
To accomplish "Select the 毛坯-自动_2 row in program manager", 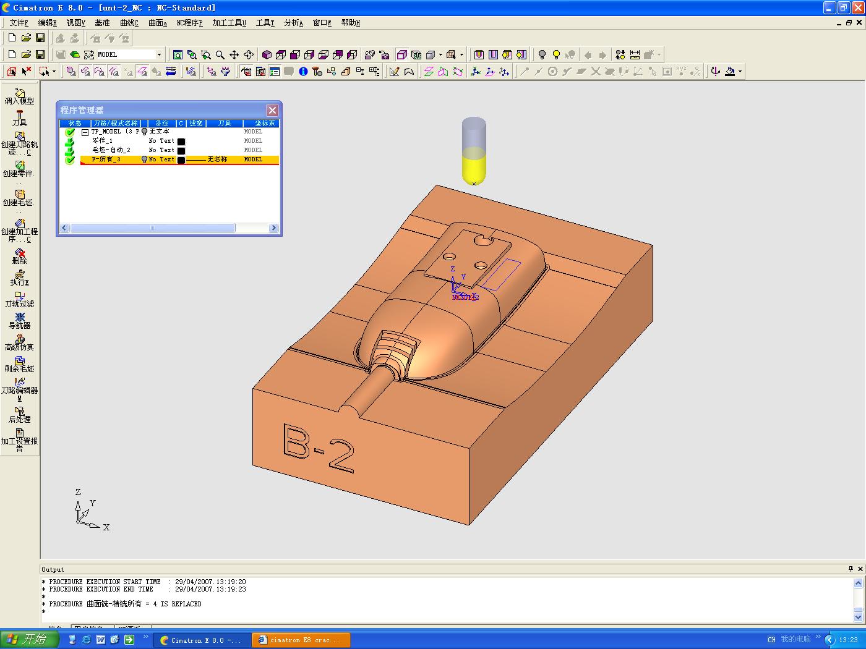I will click(x=179, y=150).
